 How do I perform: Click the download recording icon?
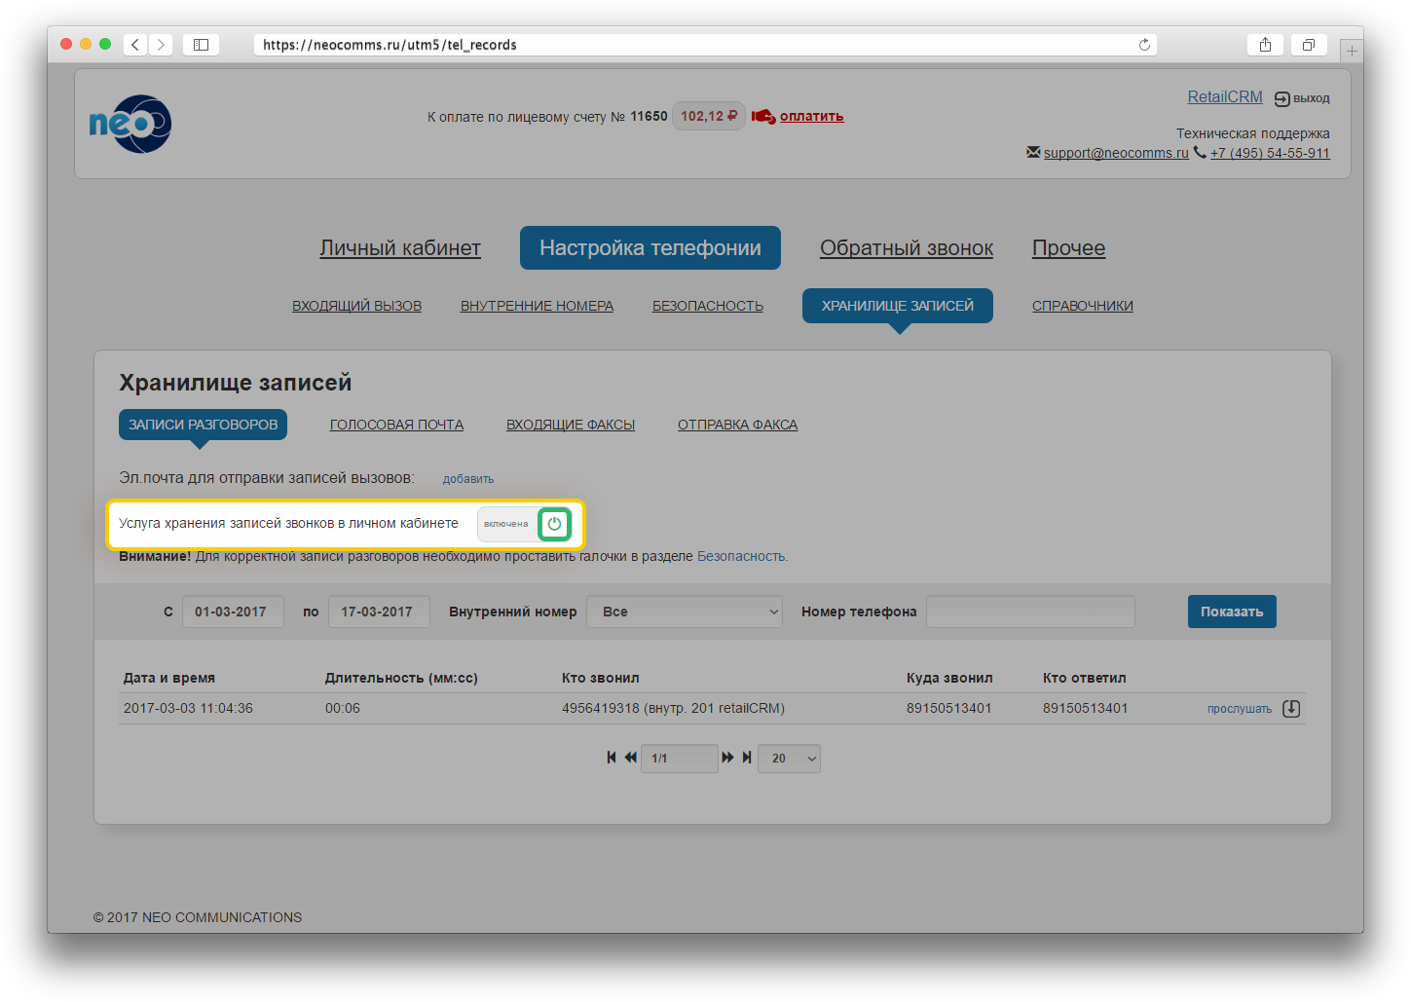pyautogui.click(x=1291, y=709)
